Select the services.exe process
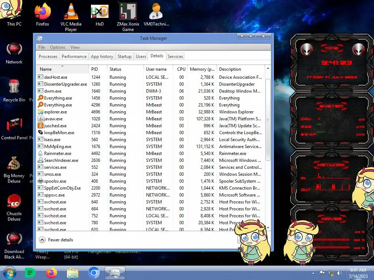The height and width of the screenshot is (280, 374). tap(150, 167)
